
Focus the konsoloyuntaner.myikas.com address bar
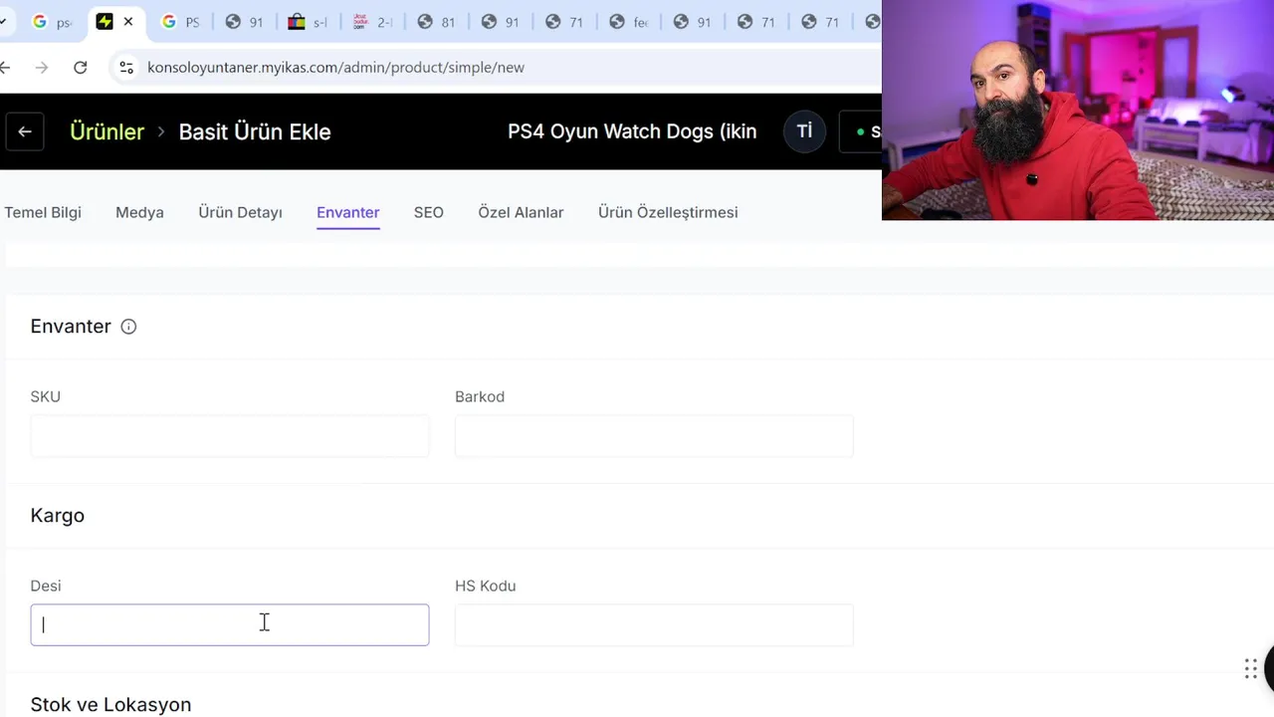tap(335, 68)
